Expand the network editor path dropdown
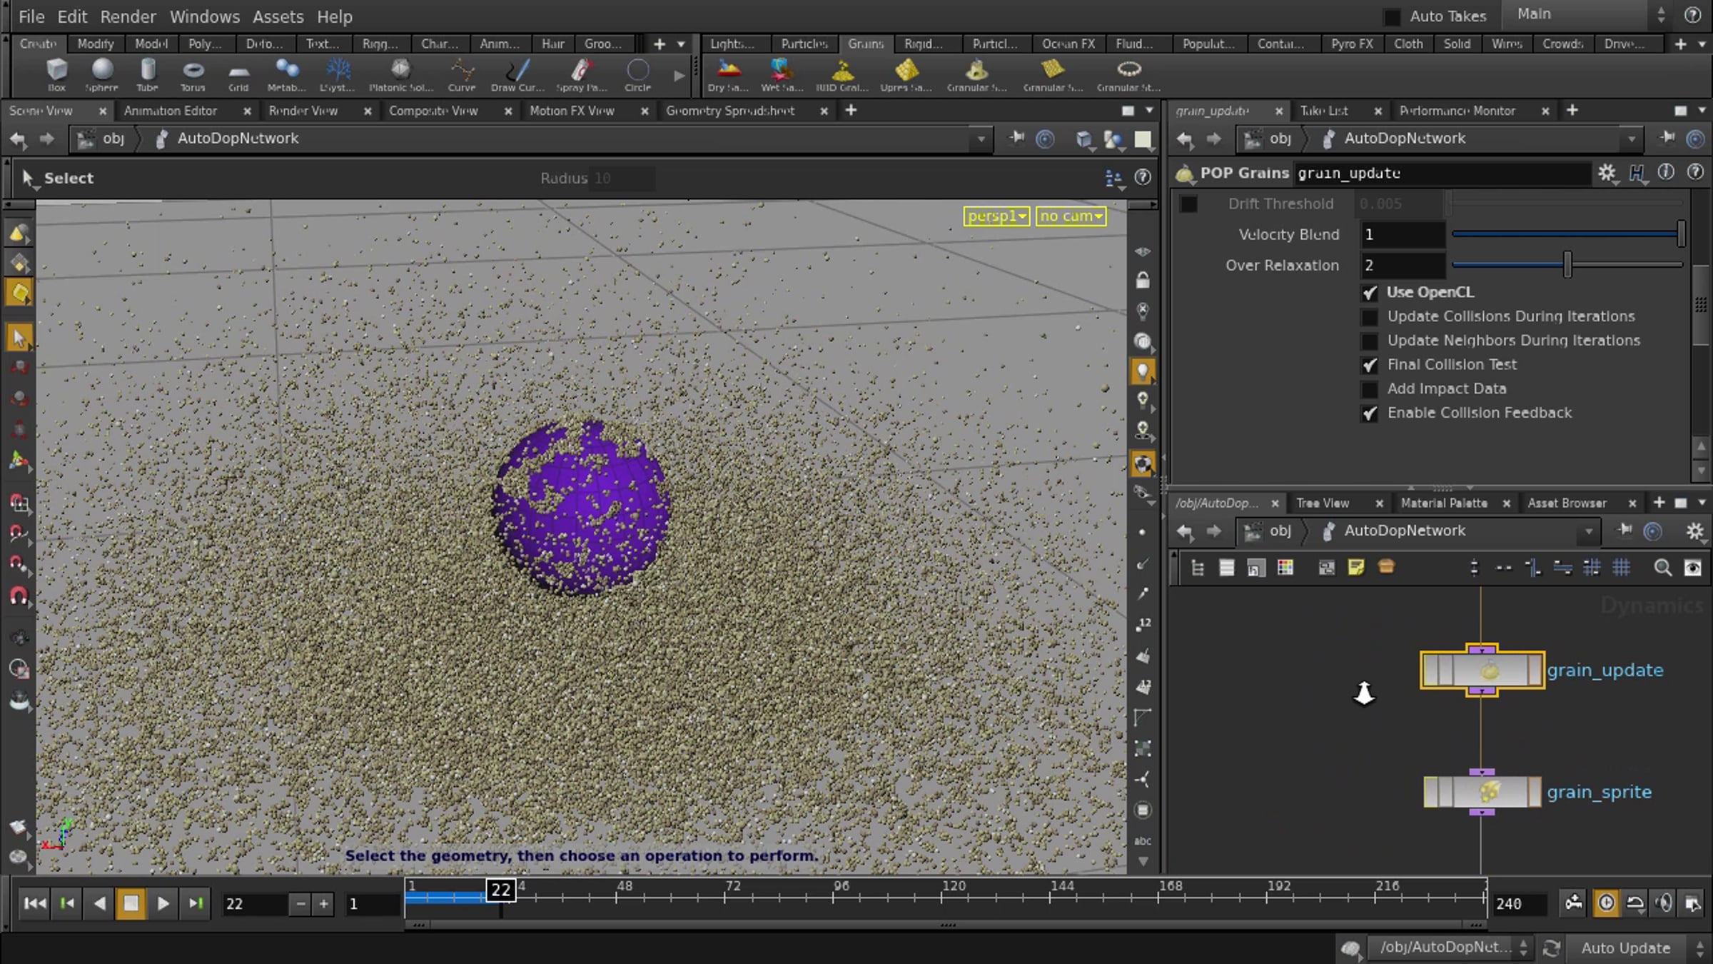The image size is (1713, 964). [x=1588, y=531]
